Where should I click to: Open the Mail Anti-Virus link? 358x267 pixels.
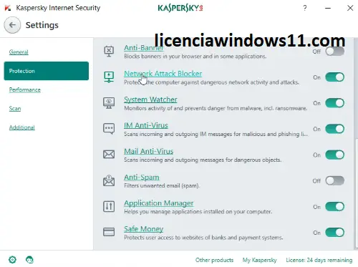[x=149, y=151]
